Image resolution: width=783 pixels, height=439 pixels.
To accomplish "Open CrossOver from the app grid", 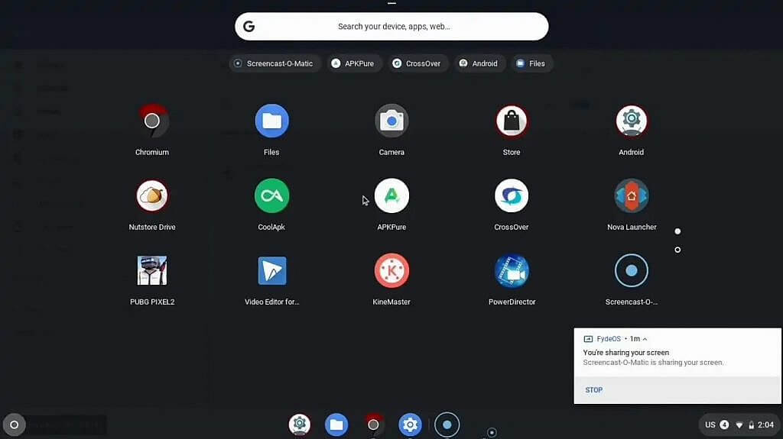I will (512, 195).
